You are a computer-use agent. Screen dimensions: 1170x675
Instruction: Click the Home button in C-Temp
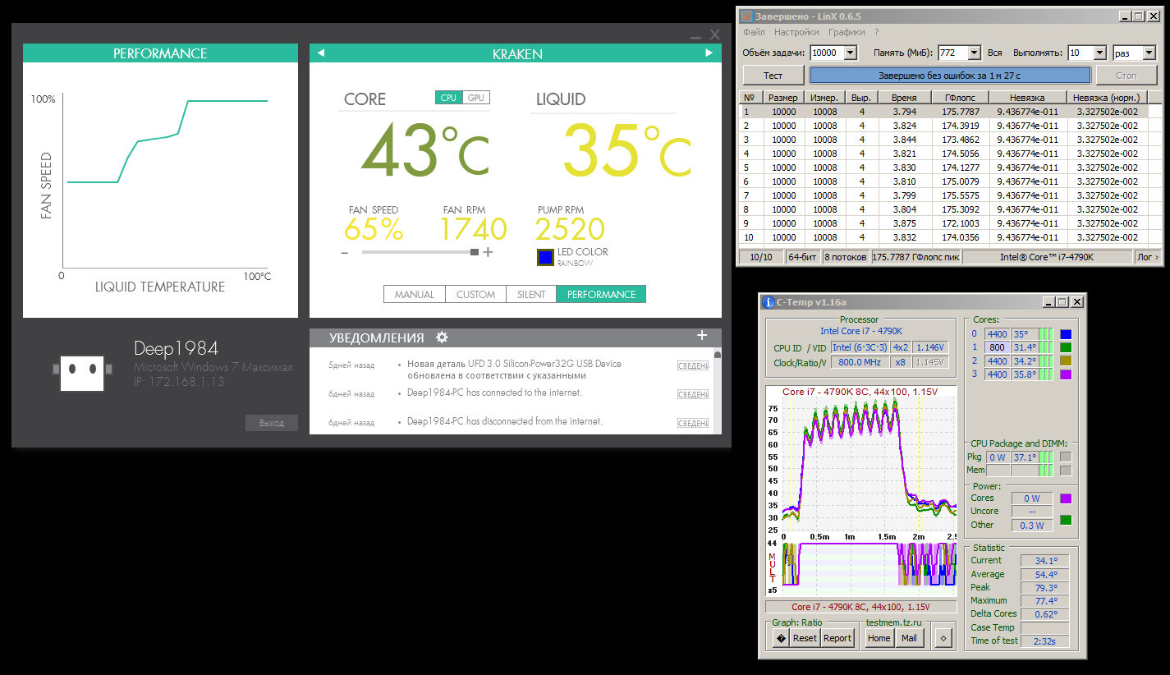click(x=879, y=638)
